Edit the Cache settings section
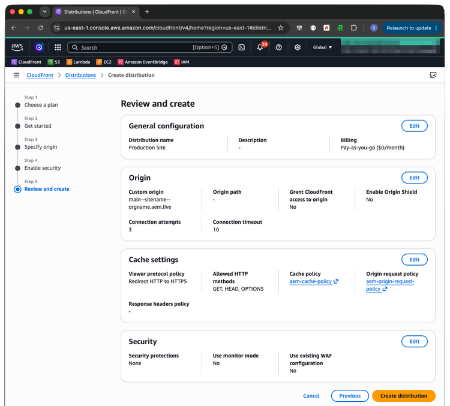The height and width of the screenshot is (406, 450). tap(415, 260)
